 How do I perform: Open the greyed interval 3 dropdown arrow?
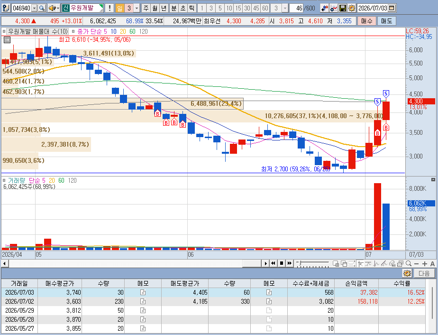[285, 8]
